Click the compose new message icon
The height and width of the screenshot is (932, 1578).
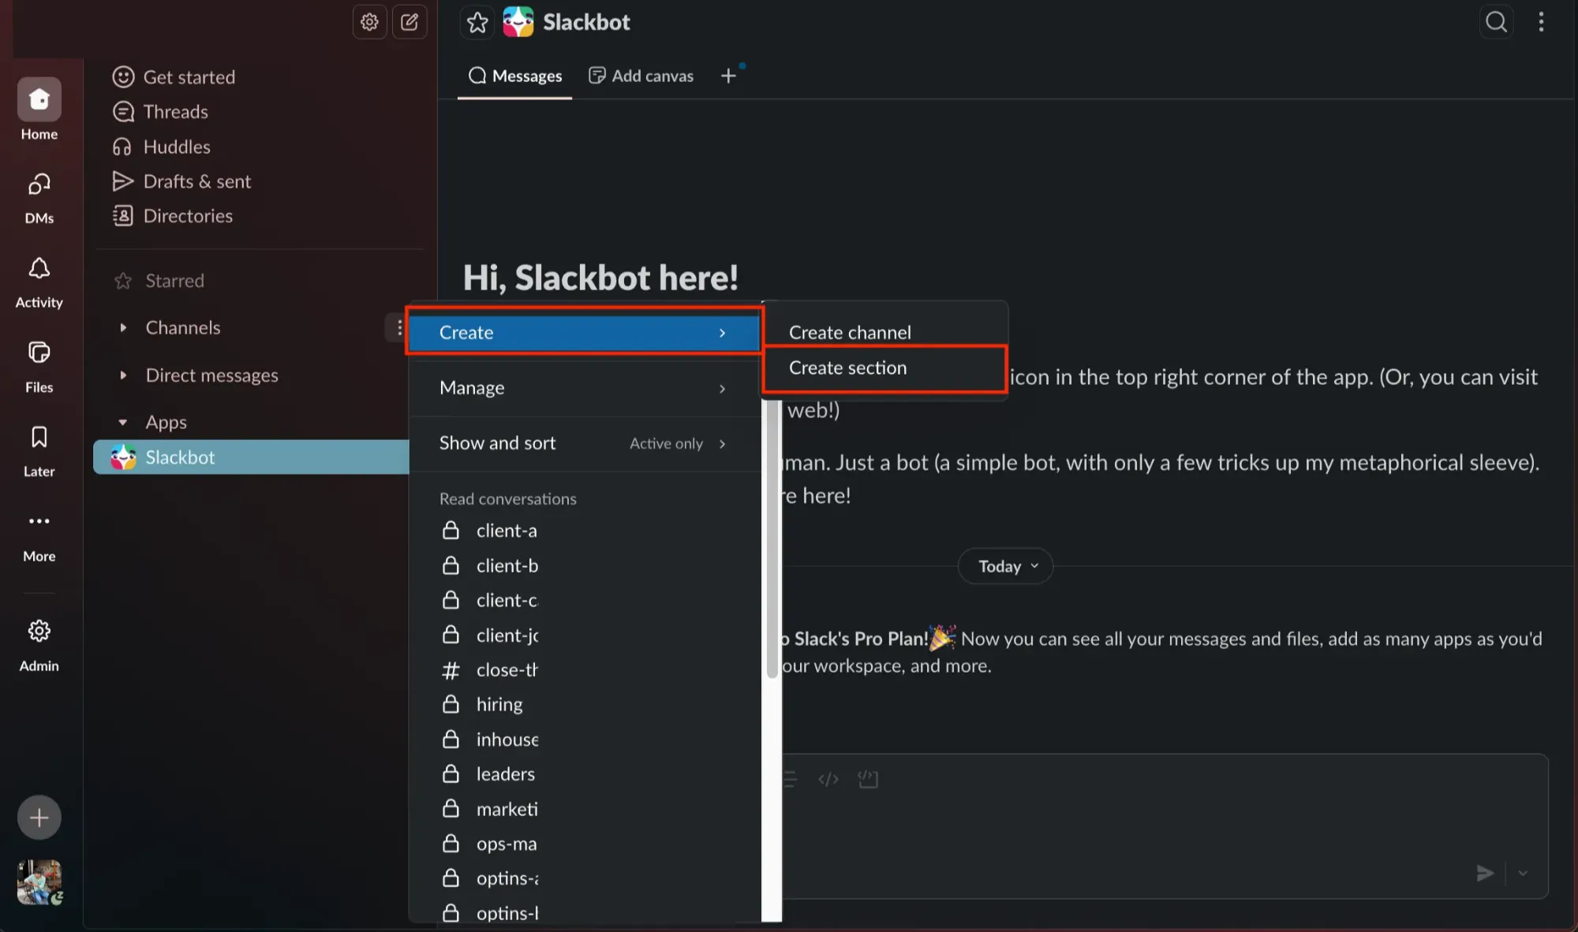409,22
